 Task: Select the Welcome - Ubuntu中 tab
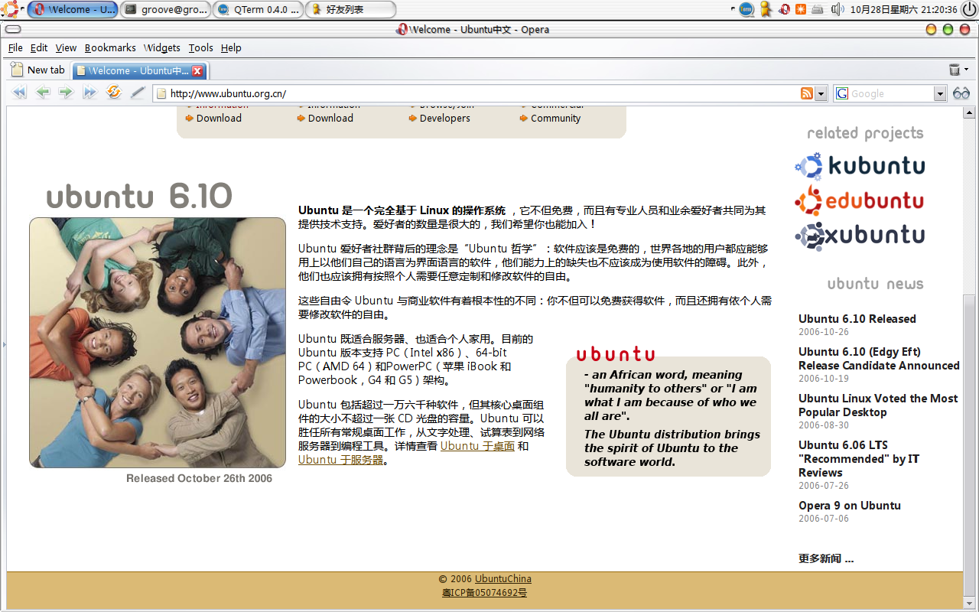coord(140,70)
